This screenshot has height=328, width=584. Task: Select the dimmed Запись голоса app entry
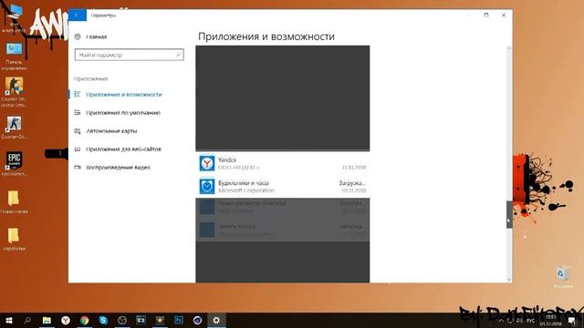click(283, 230)
